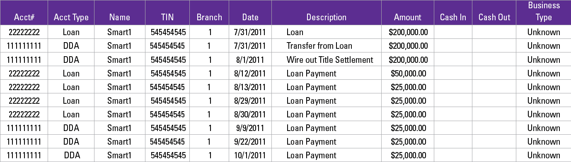Viewport: 571px width, 162px height.
Task: Click the Amount column header
Action: (408, 17)
